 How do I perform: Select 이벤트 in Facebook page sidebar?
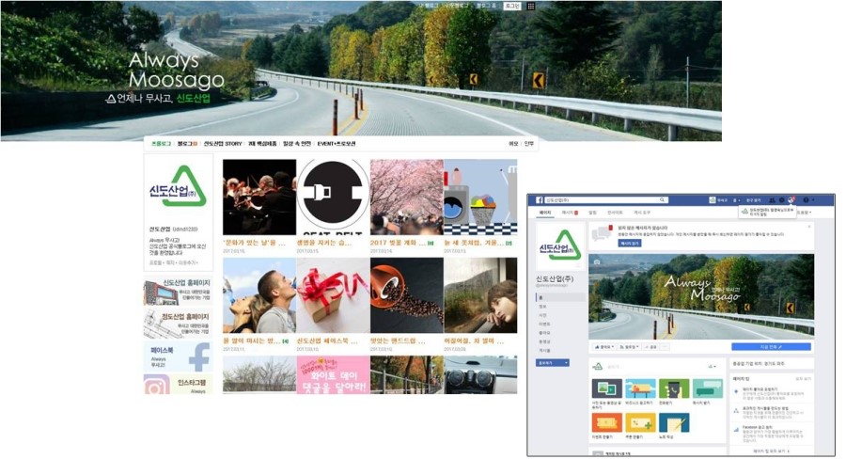pyautogui.click(x=544, y=324)
